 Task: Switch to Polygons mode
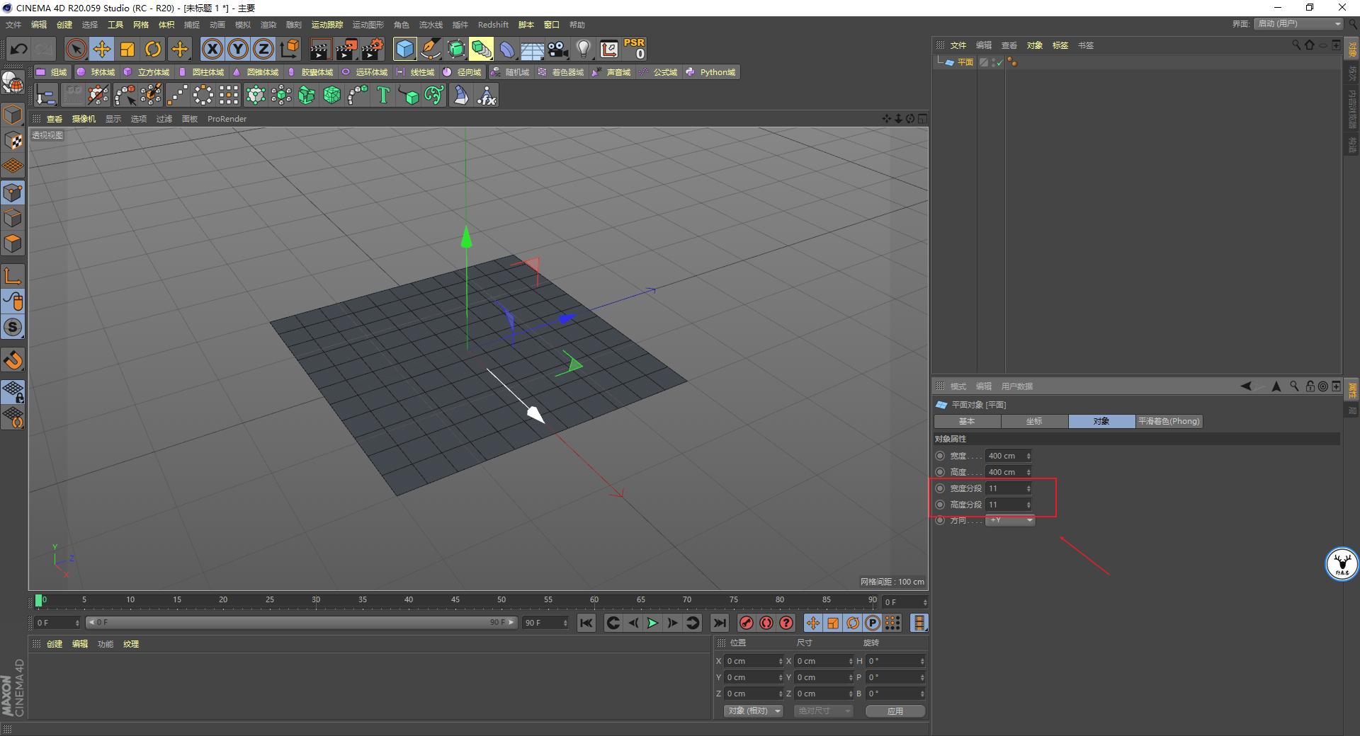click(x=13, y=243)
